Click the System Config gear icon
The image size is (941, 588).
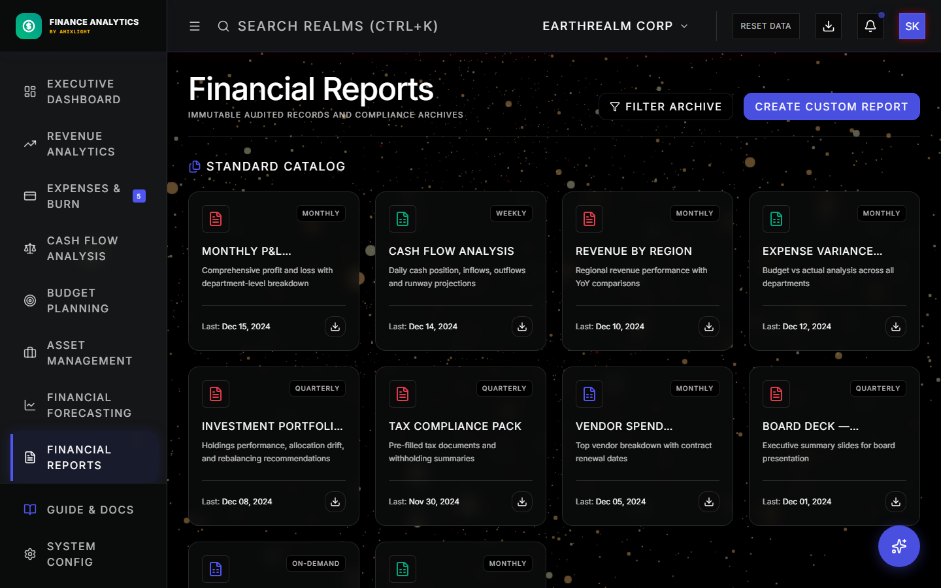(30, 554)
